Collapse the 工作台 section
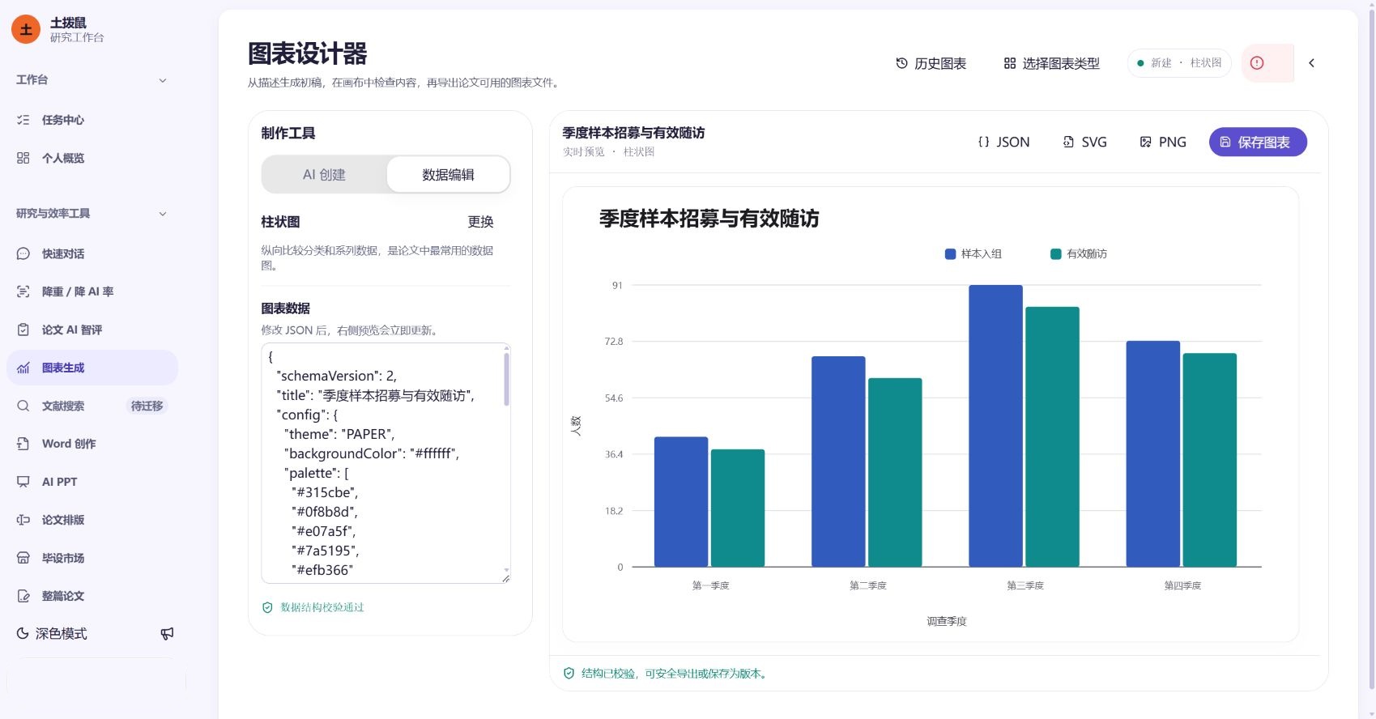The image size is (1376, 719). 92,80
